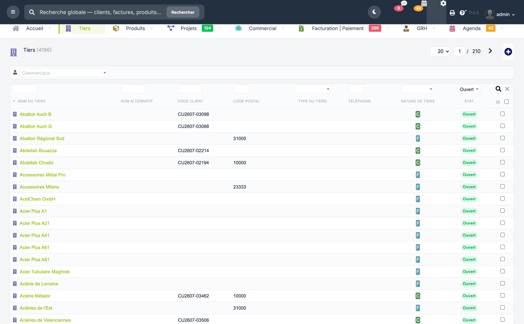Click the Projets diagram icon

[x=171, y=28]
